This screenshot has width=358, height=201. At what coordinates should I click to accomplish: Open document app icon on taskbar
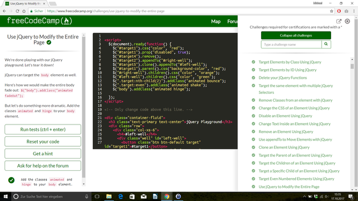coord(155,197)
